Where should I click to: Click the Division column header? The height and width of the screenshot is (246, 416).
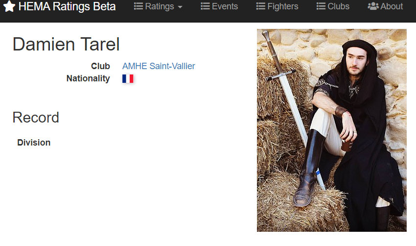point(34,143)
